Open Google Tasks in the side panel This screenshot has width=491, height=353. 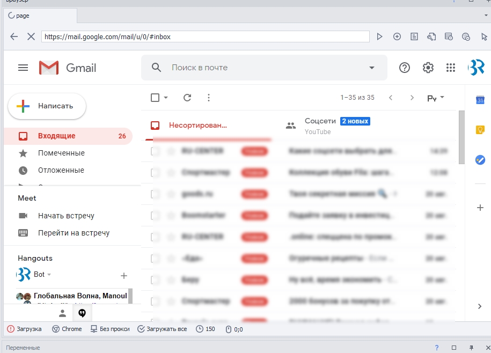tap(480, 160)
